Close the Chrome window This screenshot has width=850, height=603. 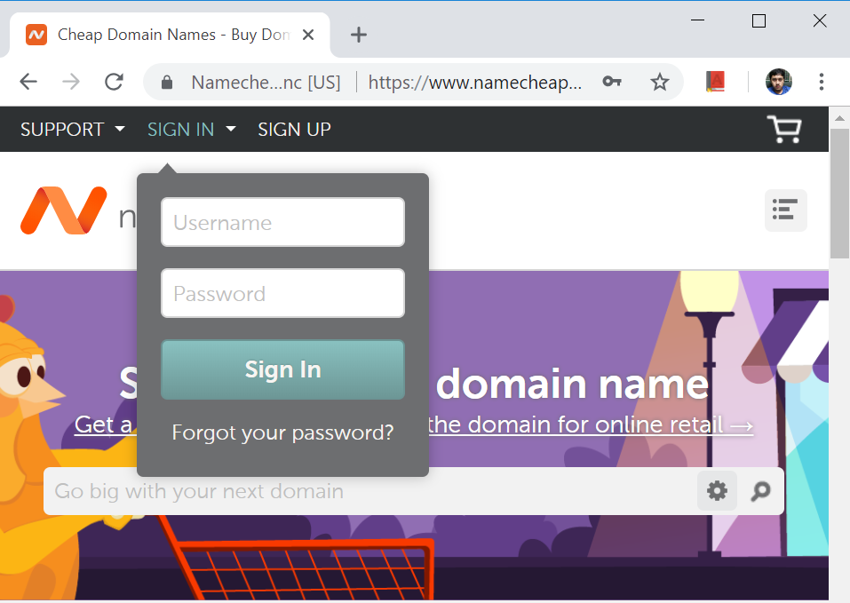click(x=820, y=20)
